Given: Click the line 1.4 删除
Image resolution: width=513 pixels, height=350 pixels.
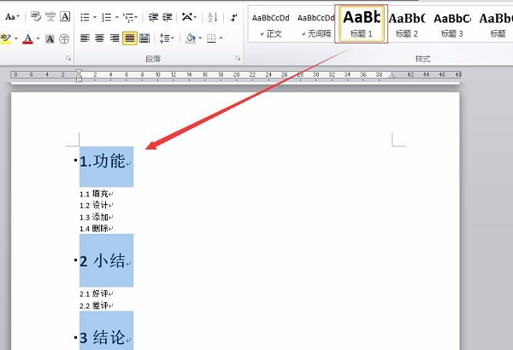Looking at the screenshot, I should pos(96,229).
